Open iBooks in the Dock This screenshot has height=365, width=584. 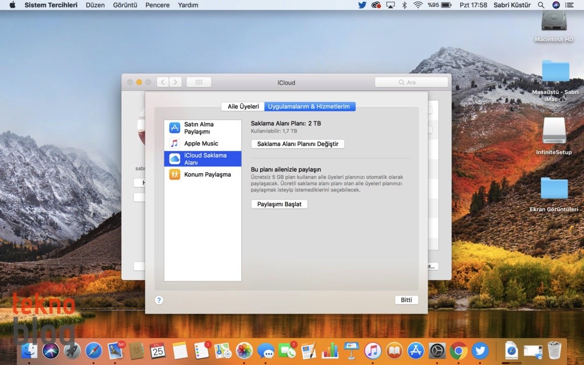click(x=395, y=351)
